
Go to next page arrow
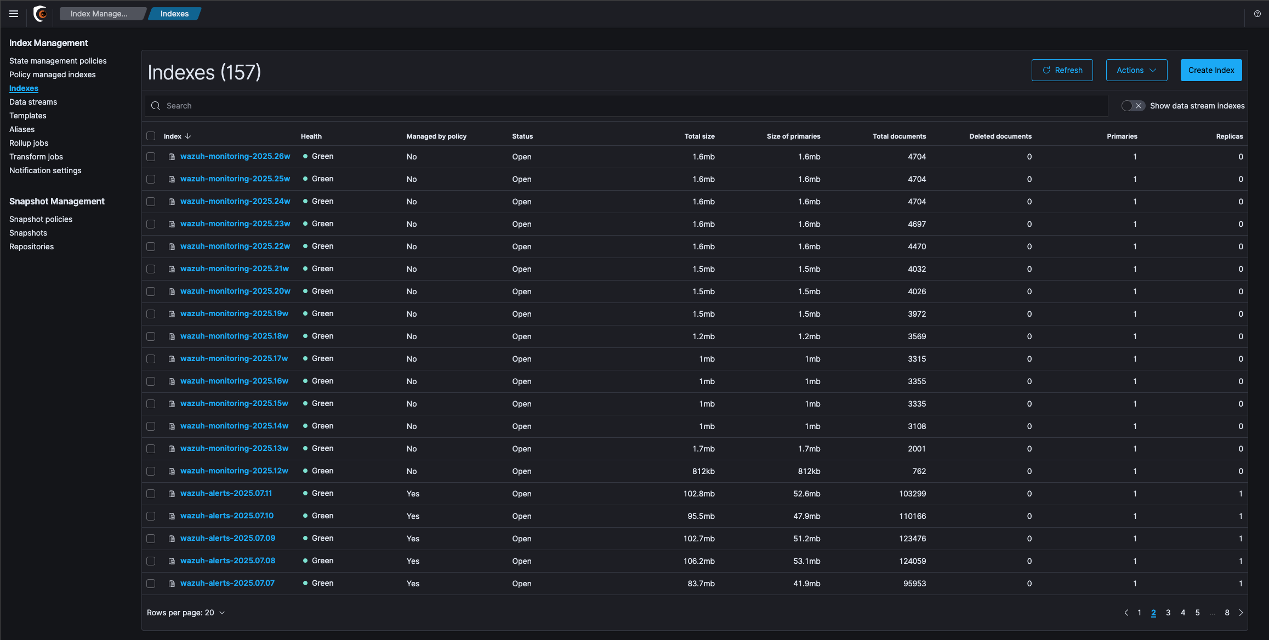[x=1241, y=613]
